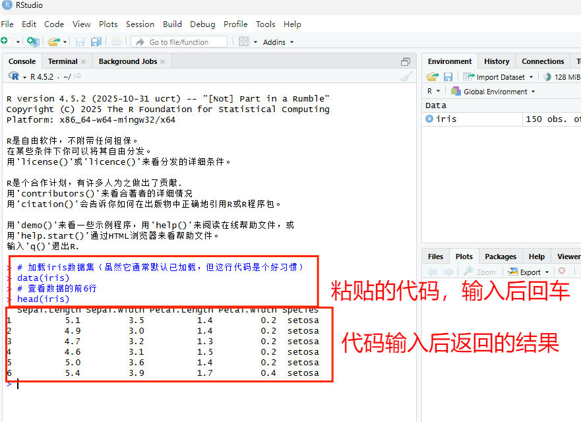The width and height of the screenshot is (581, 422).
Task: Click the next plot arrow icon
Action: (448, 272)
